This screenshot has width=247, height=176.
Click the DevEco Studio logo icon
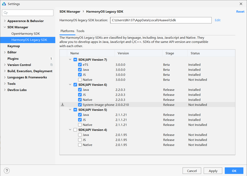(x=4, y=4)
